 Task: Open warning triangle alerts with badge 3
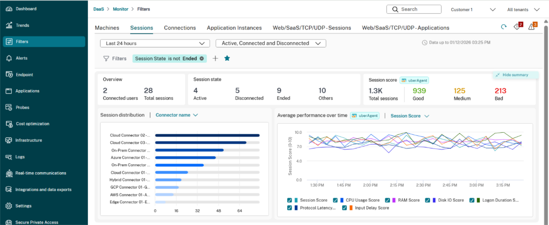532,27
